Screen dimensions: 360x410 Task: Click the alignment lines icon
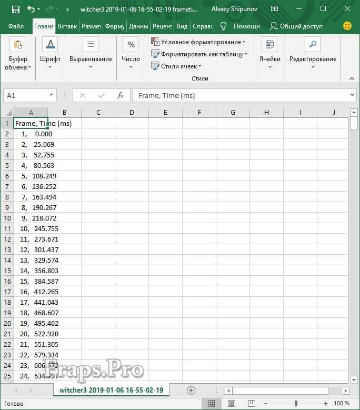(x=91, y=44)
